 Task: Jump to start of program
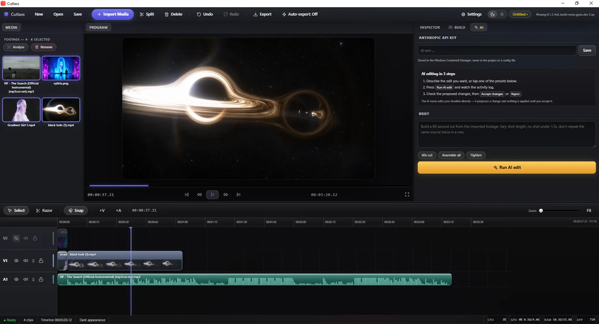point(187,195)
